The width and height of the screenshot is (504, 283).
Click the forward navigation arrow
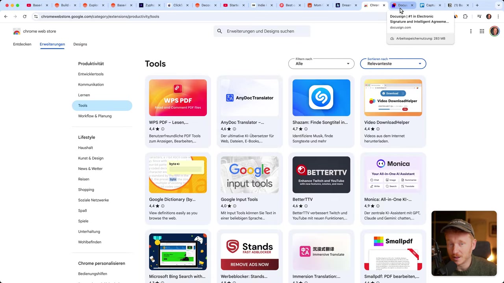pyautogui.click(x=15, y=17)
